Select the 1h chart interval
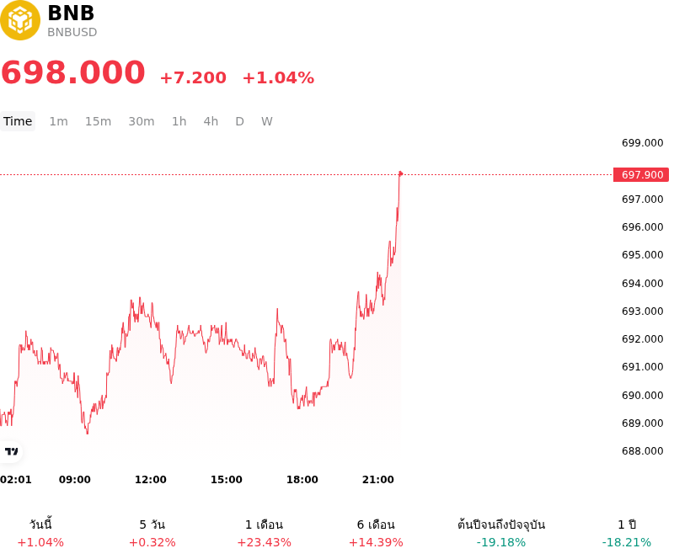This screenshot has height=559, width=674. coord(179,121)
